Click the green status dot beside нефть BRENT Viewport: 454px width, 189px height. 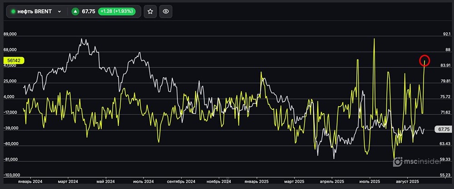click(x=13, y=11)
